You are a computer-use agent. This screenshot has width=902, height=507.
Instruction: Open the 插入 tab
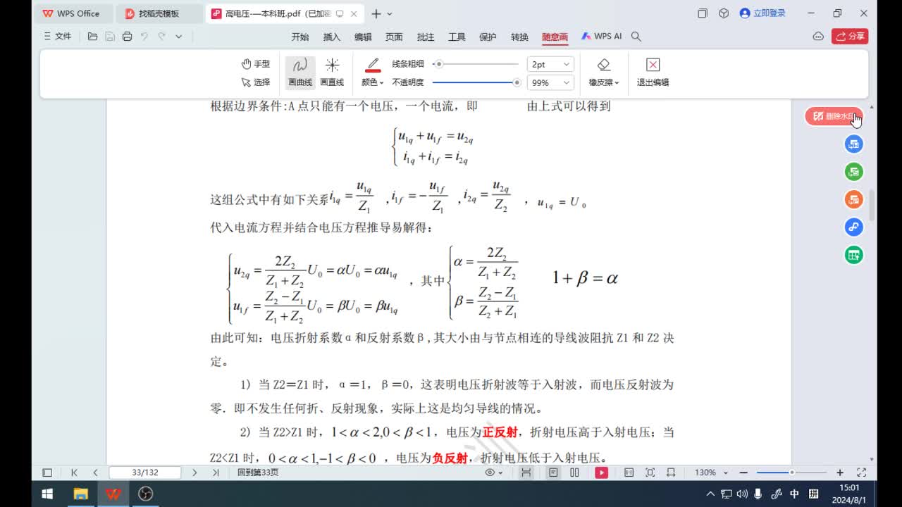pos(331,37)
